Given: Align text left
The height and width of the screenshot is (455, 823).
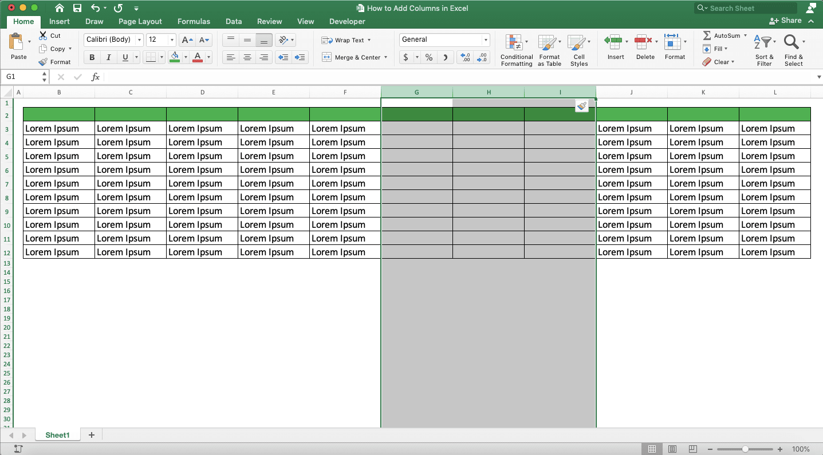Looking at the screenshot, I should click(x=231, y=57).
